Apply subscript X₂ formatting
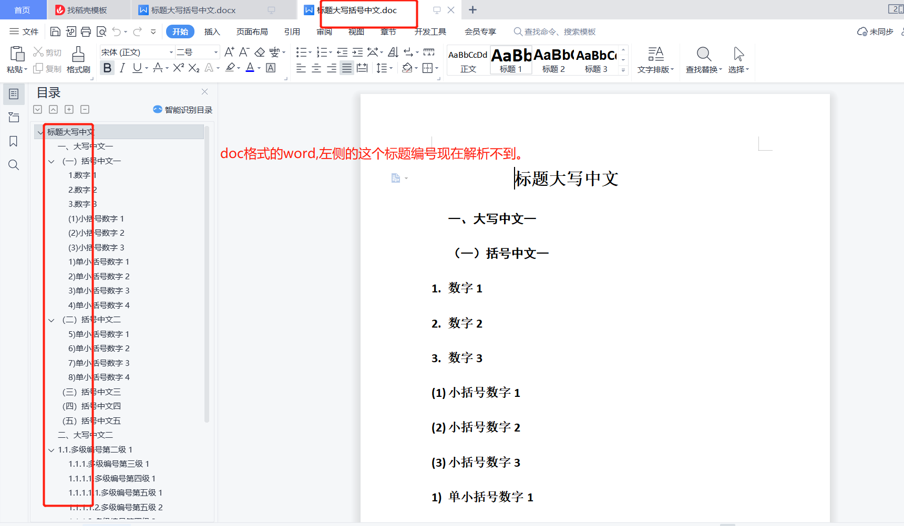904x526 pixels. tap(194, 68)
